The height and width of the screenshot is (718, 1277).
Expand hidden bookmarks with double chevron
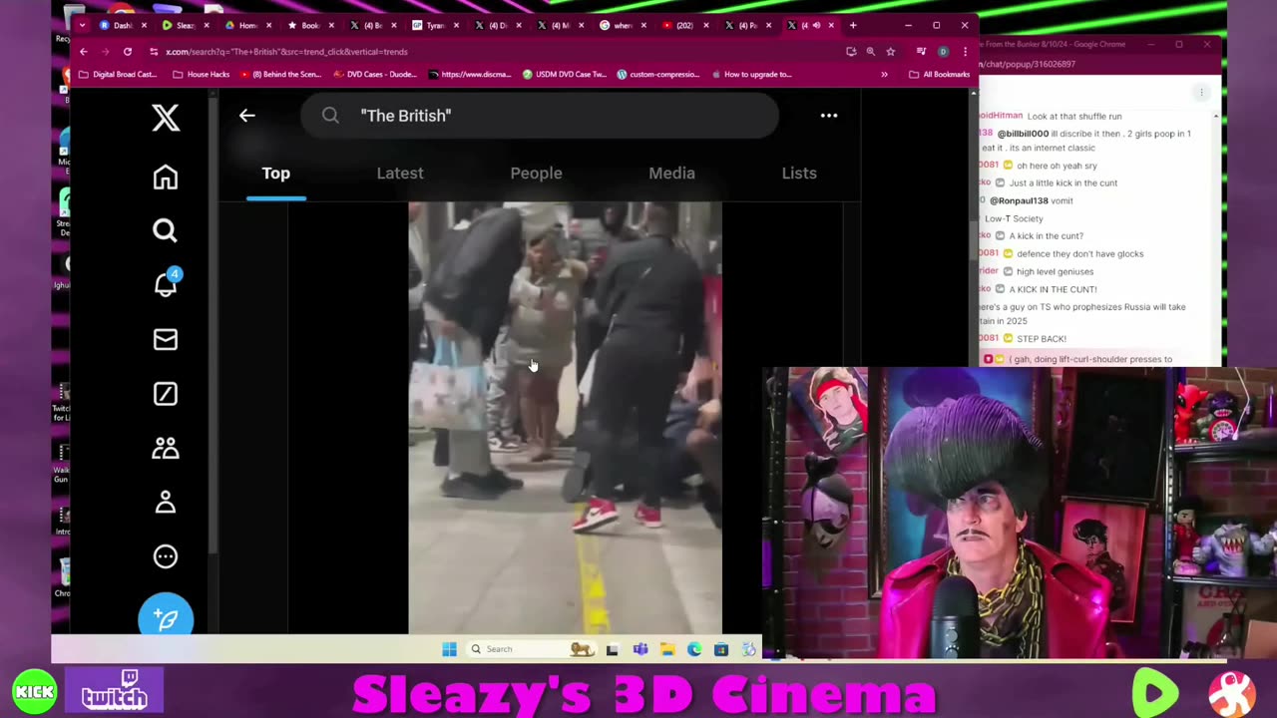click(x=884, y=74)
